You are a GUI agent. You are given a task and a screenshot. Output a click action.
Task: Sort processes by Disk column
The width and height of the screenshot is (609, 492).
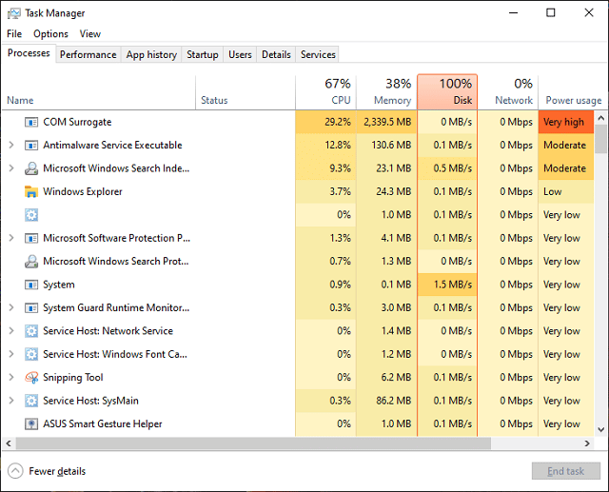click(x=447, y=92)
